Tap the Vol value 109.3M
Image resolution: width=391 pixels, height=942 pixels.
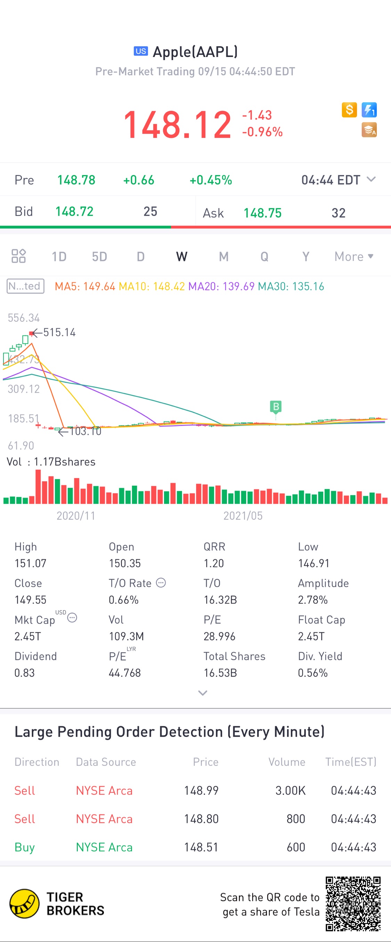pos(126,636)
